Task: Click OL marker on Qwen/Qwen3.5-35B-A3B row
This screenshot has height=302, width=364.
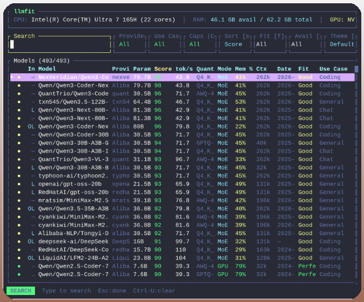Action: point(31,209)
